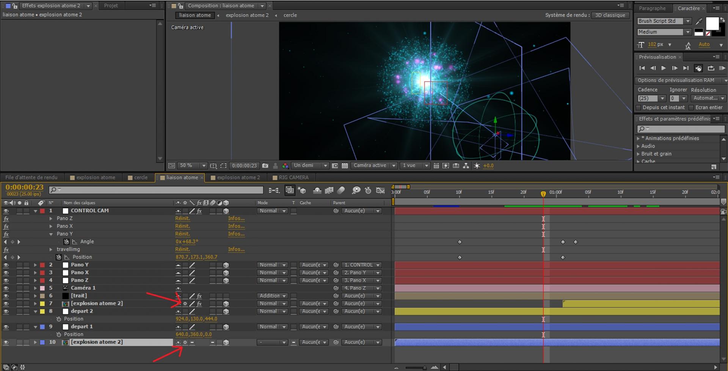
Task: Click the show channel RGB icon
Action: pyautogui.click(x=285, y=165)
